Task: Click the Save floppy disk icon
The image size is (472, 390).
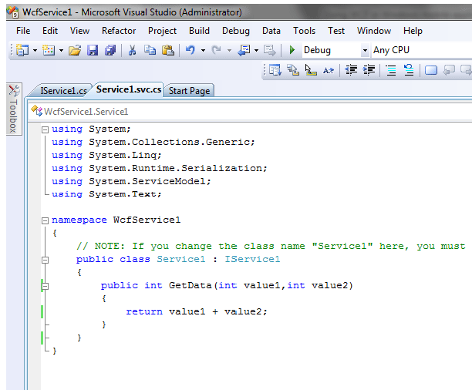Action: [93, 50]
